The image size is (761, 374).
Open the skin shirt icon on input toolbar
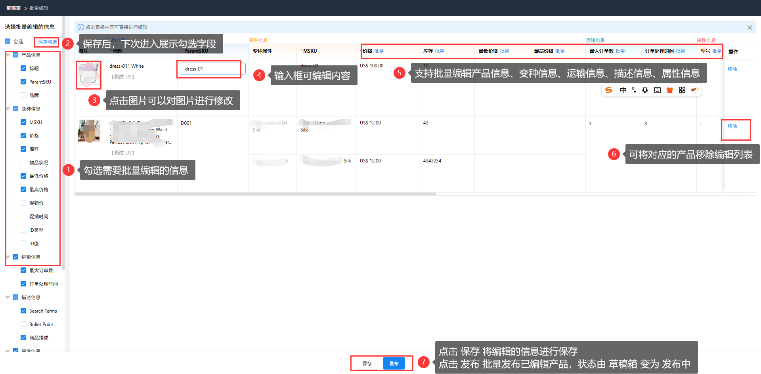tap(670, 90)
